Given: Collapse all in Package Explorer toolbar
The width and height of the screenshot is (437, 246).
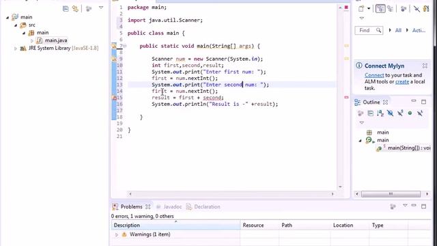Looking at the screenshot, I should (66, 9).
